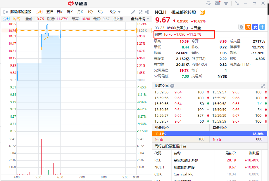Click the compact mode shrink-arrows icon
269x181 pixels.
237,3
